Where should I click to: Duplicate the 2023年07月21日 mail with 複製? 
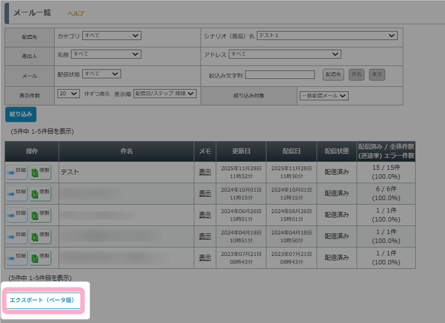41,258
